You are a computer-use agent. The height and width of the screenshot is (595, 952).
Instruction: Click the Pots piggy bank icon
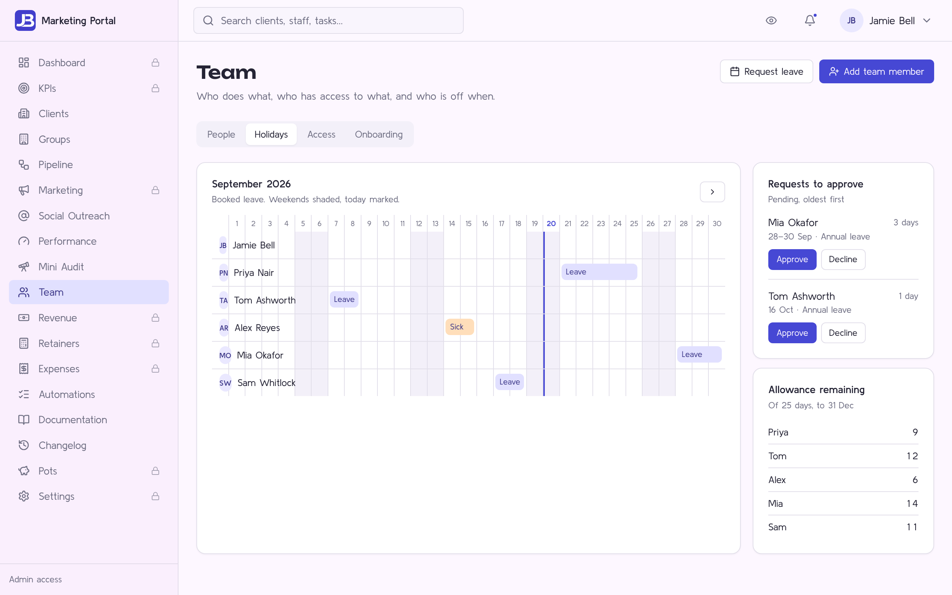tap(23, 471)
